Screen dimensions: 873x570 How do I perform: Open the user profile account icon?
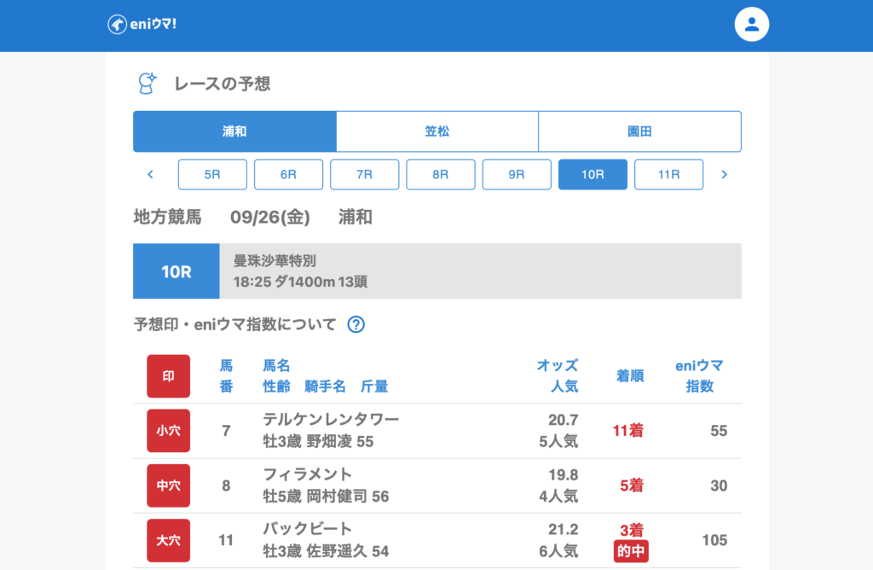point(751,24)
